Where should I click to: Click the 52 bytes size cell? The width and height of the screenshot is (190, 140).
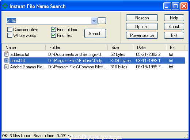[118, 54]
